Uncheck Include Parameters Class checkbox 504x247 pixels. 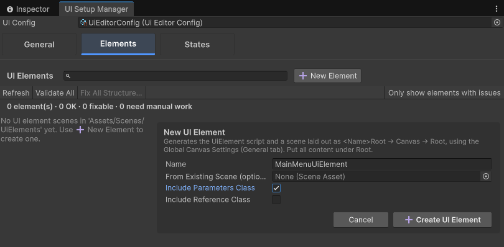(276, 188)
